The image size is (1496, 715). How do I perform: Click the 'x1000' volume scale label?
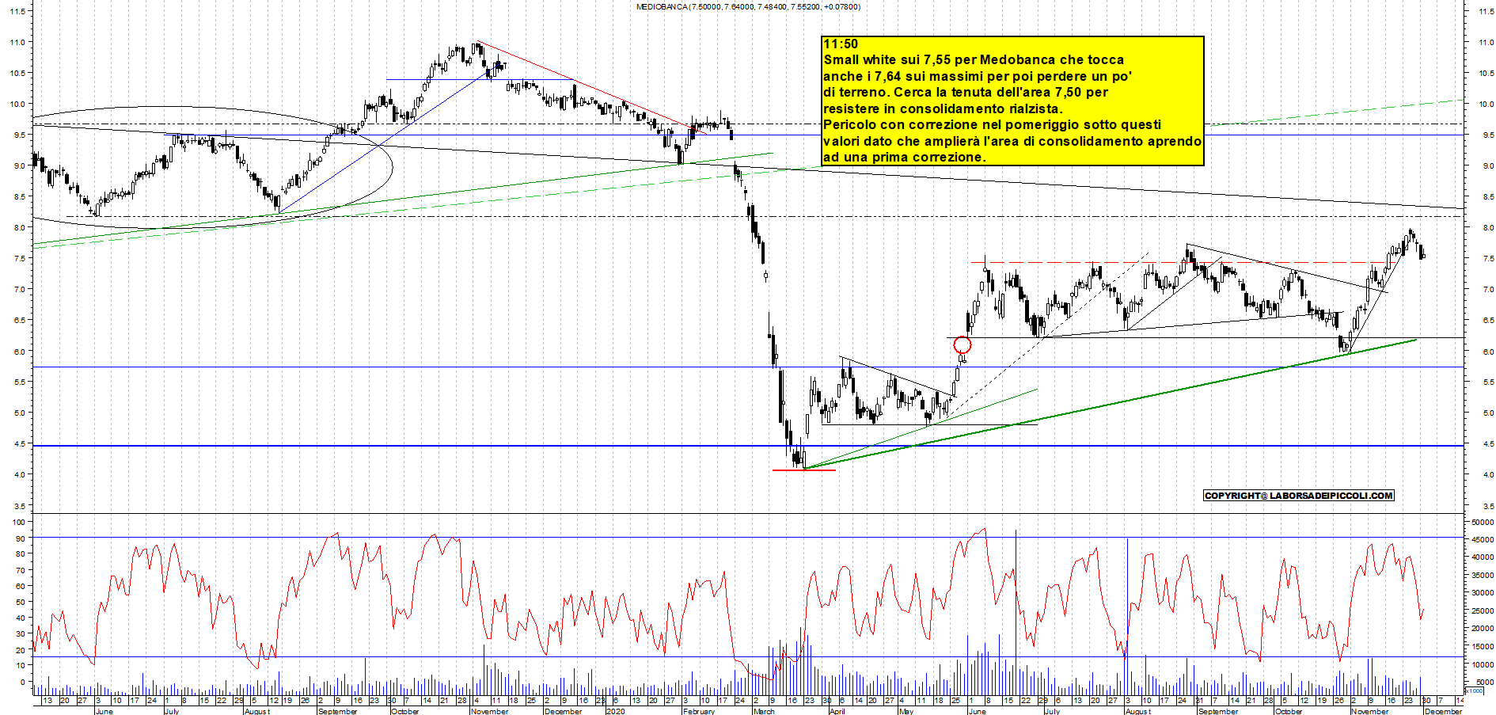pos(1475,690)
